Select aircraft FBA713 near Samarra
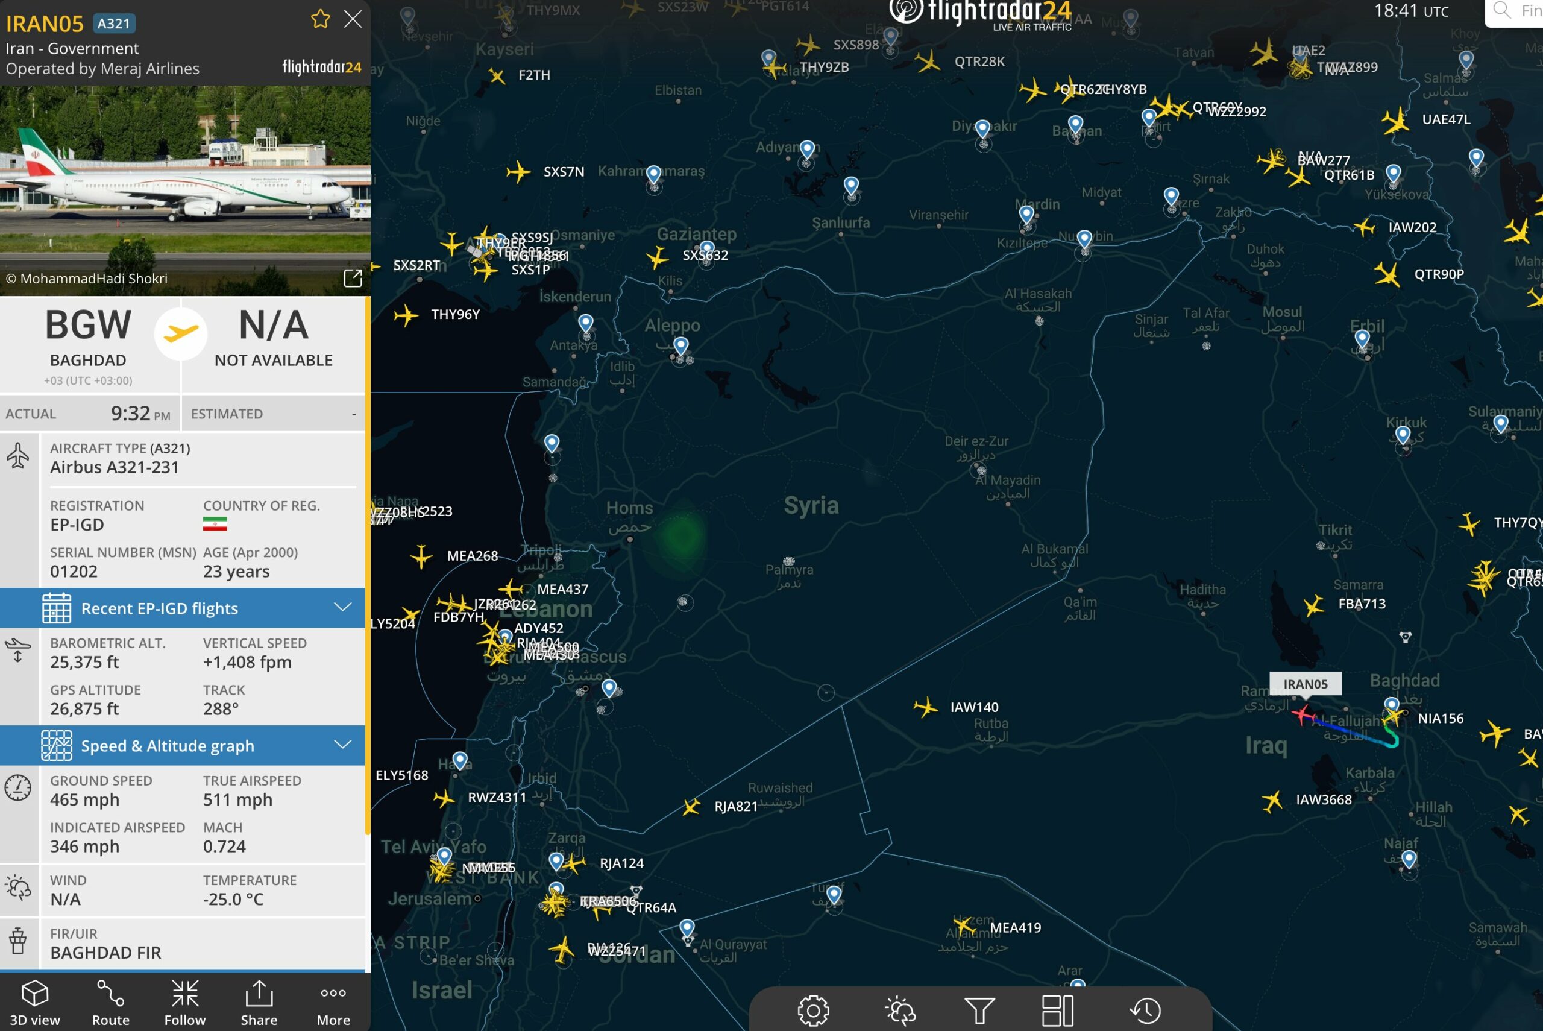 pyautogui.click(x=1313, y=605)
